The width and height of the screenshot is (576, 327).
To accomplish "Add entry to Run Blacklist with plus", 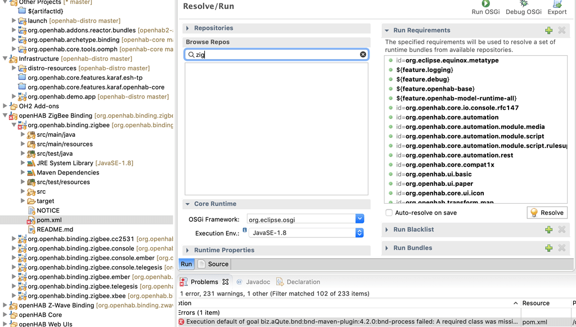I will tap(549, 230).
